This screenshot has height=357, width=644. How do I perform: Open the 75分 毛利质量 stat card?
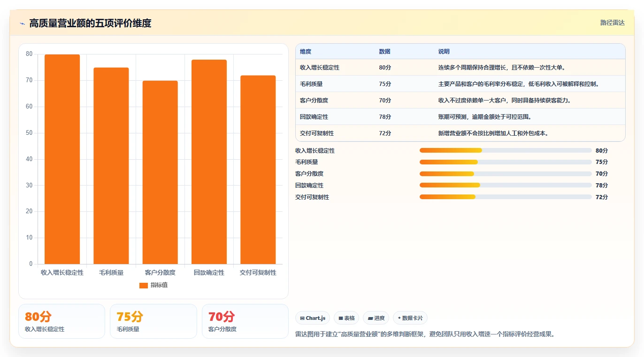(153, 321)
